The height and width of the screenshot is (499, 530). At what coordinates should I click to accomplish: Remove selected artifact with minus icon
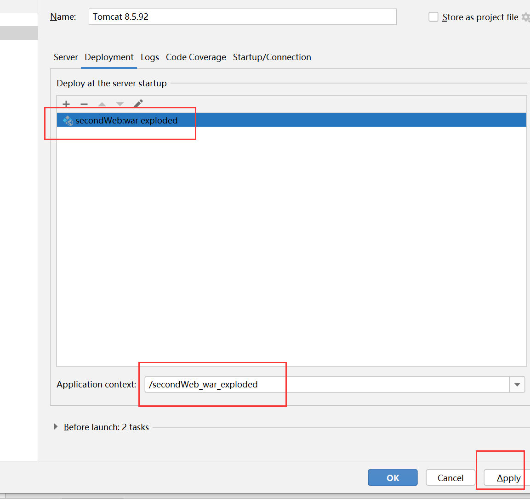[84, 104]
